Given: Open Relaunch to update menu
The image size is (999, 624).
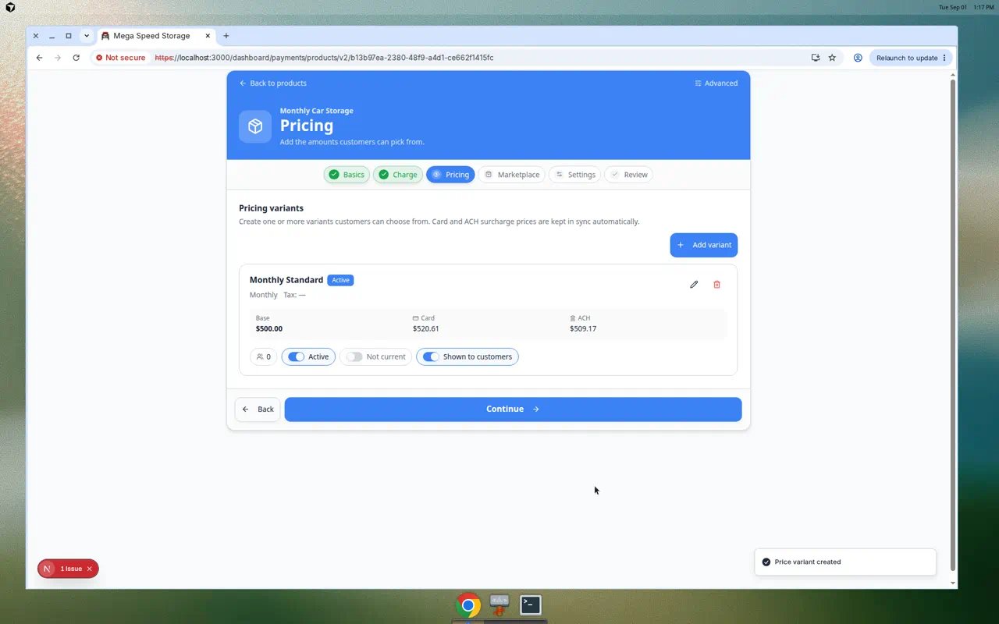Looking at the screenshot, I should (x=911, y=58).
